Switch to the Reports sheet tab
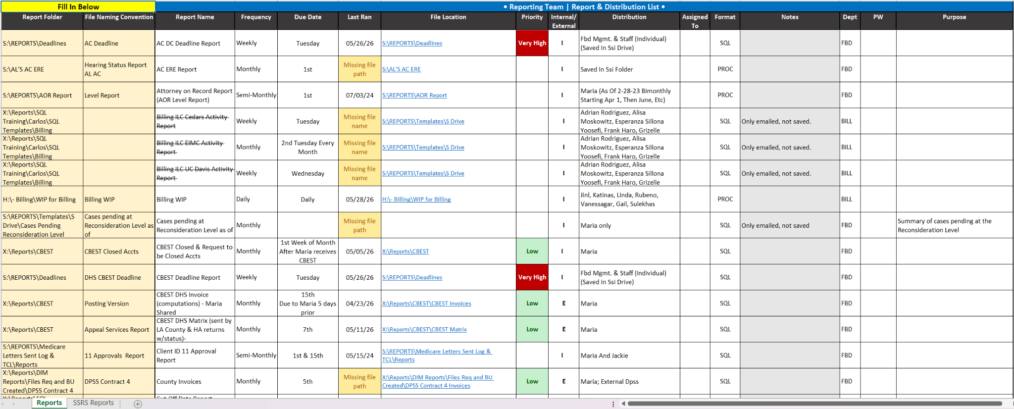Viewport: 1014px width, 409px height. pyautogui.click(x=49, y=403)
